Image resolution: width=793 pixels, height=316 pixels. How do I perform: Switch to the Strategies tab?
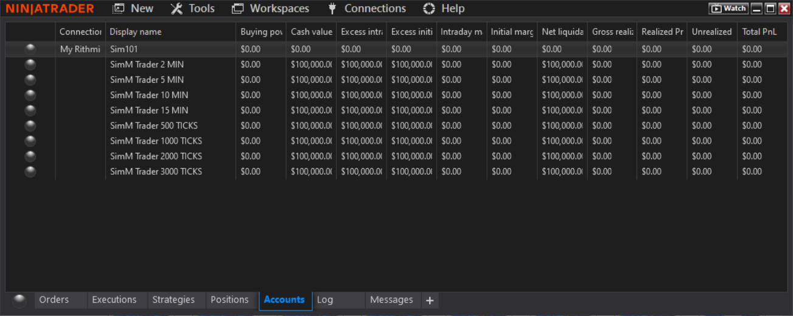[x=173, y=300]
